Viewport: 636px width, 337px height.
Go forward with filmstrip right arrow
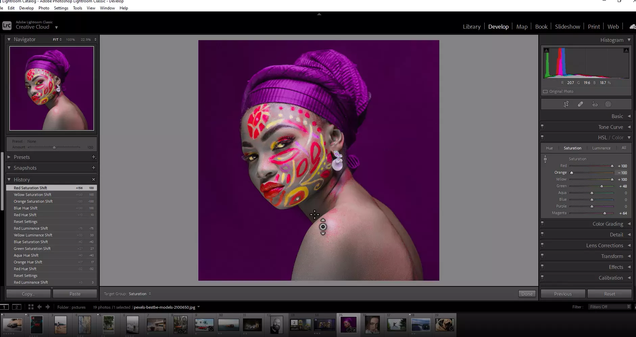[48, 307]
